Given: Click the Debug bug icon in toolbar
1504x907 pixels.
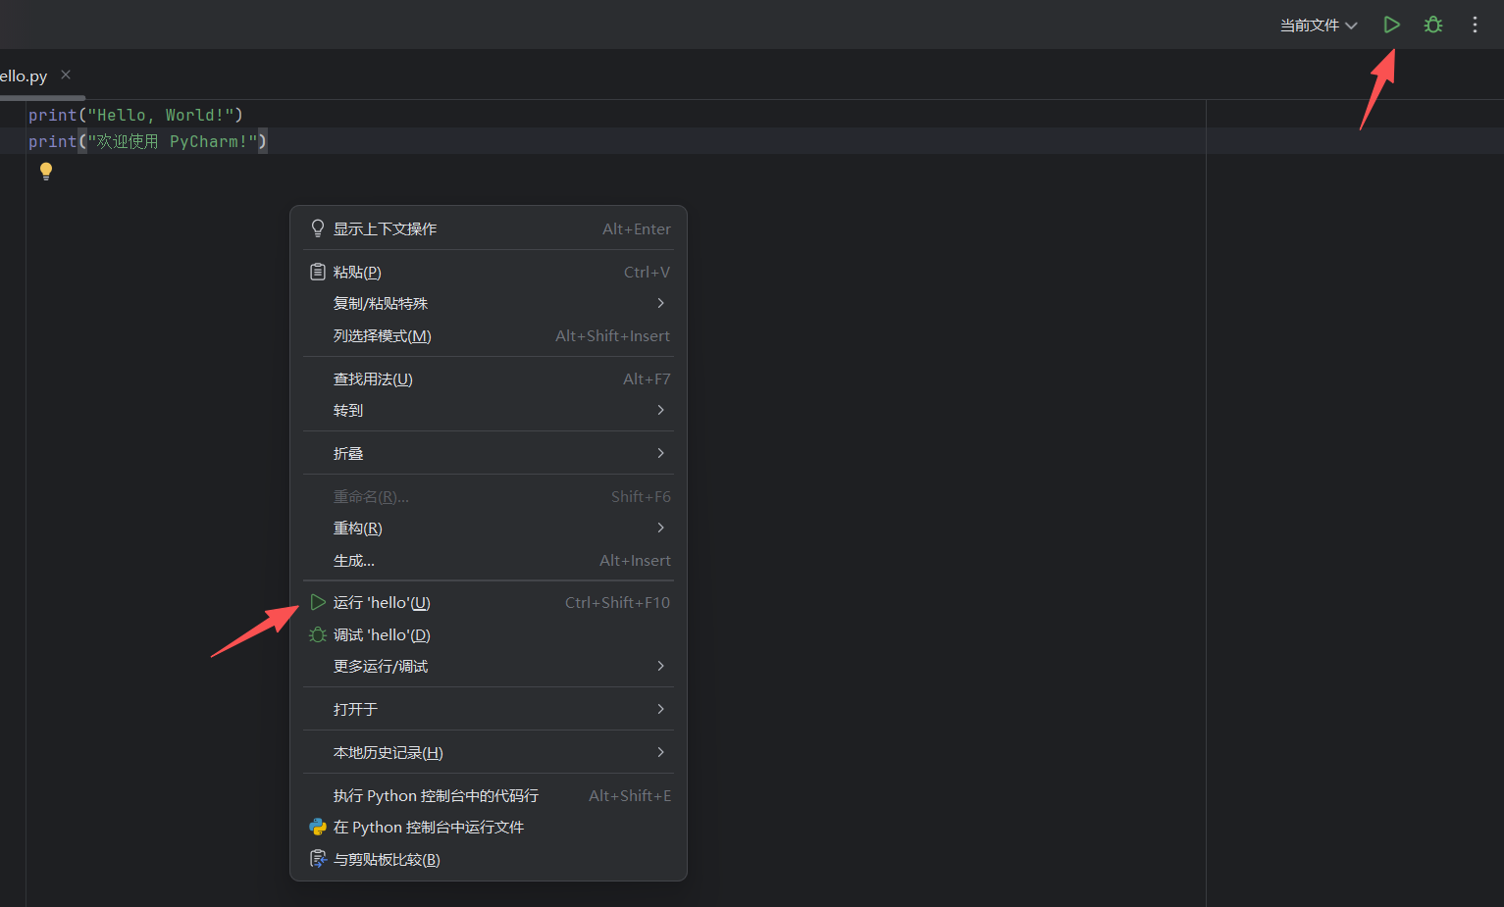Looking at the screenshot, I should (x=1433, y=25).
